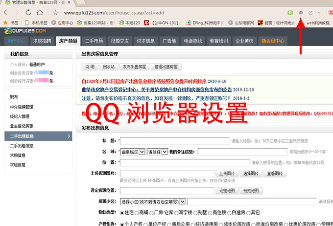Click the 设定地图 button
This screenshot has height=226, width=333.
pyautogui.click(x=228, y=191)
